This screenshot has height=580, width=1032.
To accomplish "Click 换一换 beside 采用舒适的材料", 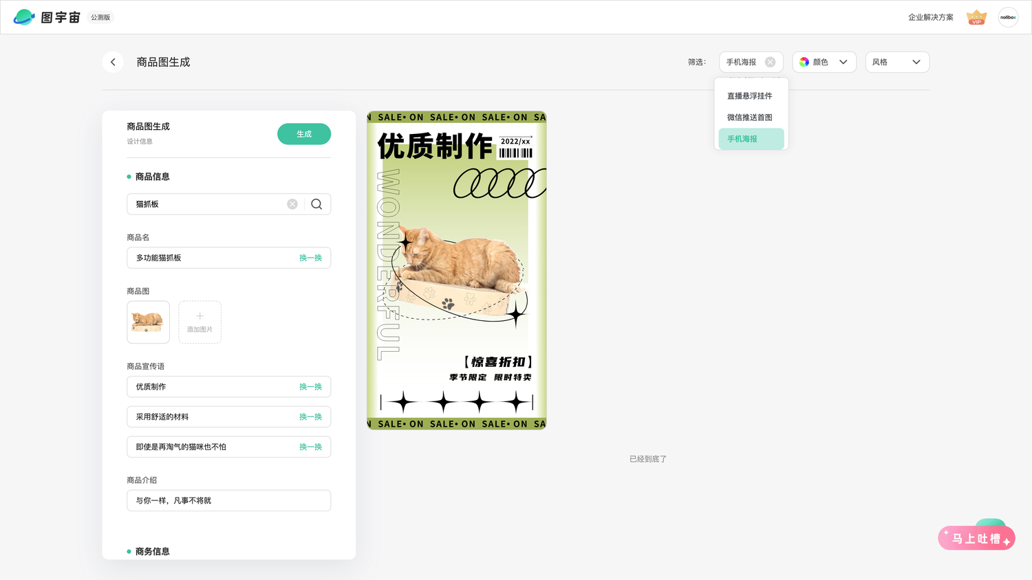I will [x=310, y=417].
